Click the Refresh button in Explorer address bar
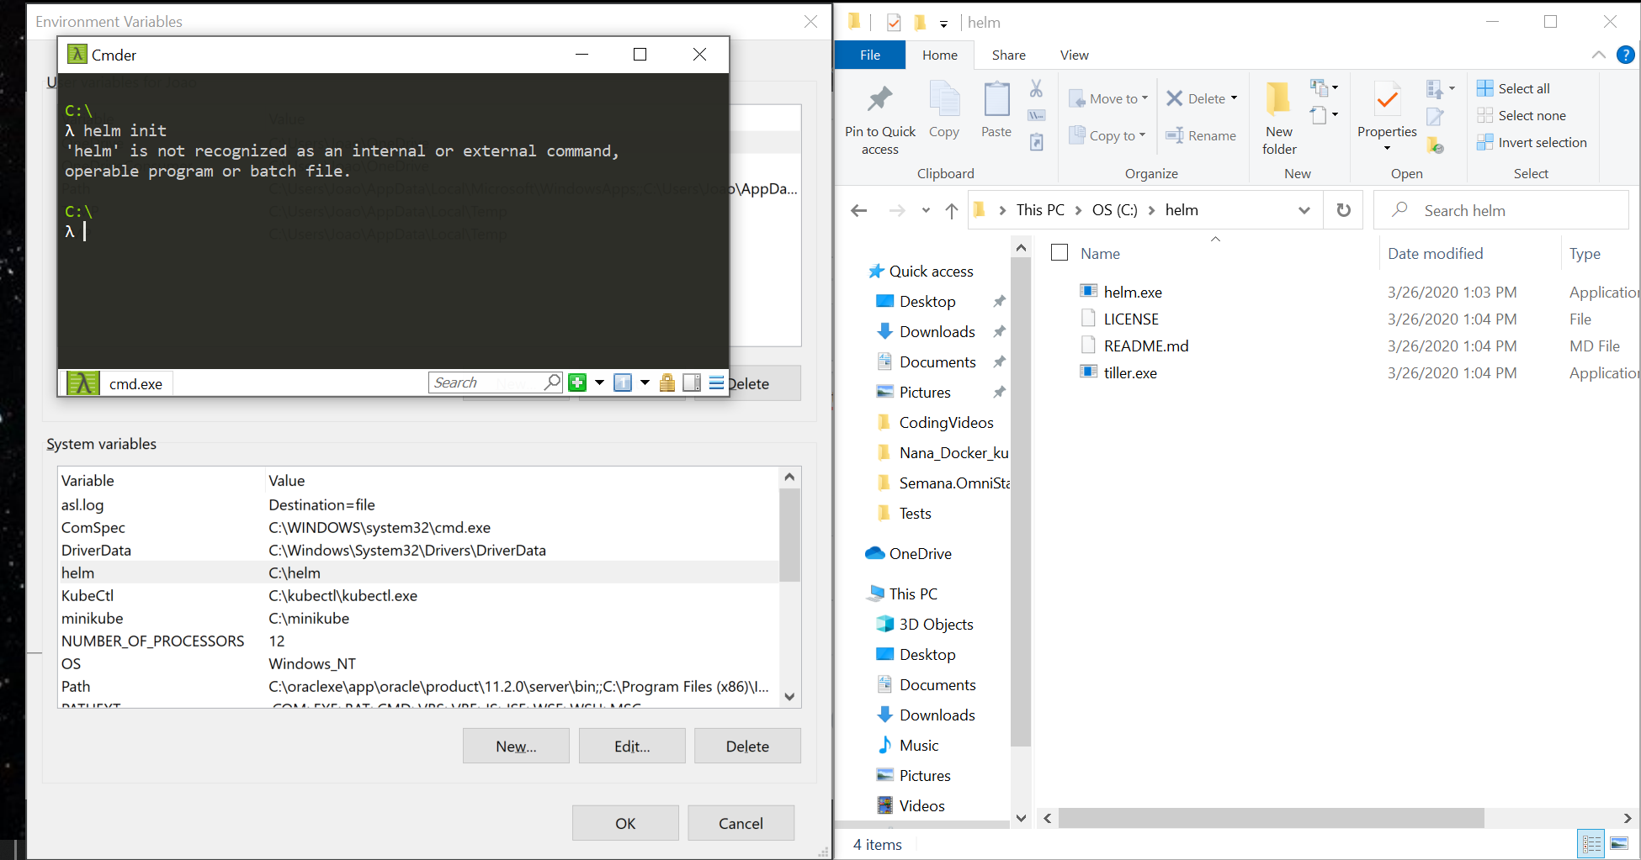 click(x=1343, y=210)
